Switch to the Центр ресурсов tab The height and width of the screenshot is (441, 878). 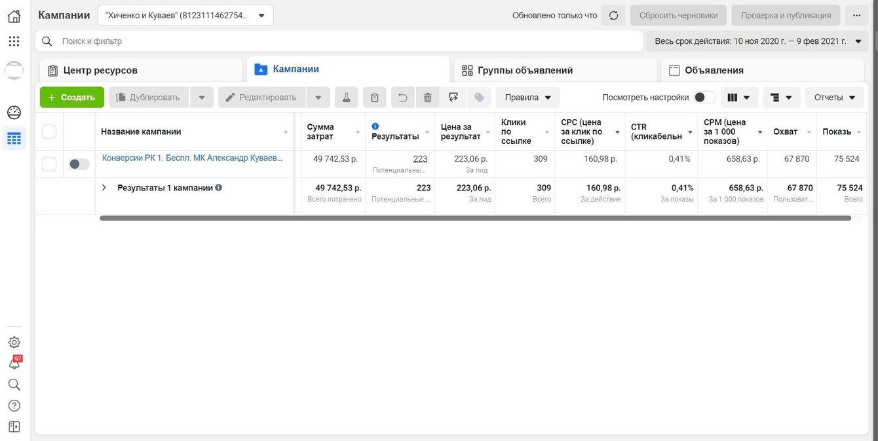[141, 70]
